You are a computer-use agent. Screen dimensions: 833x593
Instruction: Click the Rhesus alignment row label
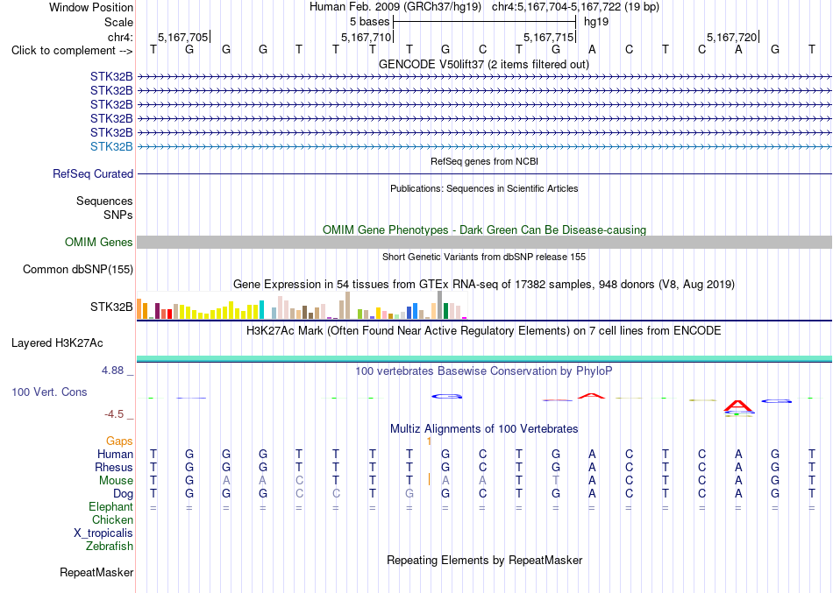point(114,467)
